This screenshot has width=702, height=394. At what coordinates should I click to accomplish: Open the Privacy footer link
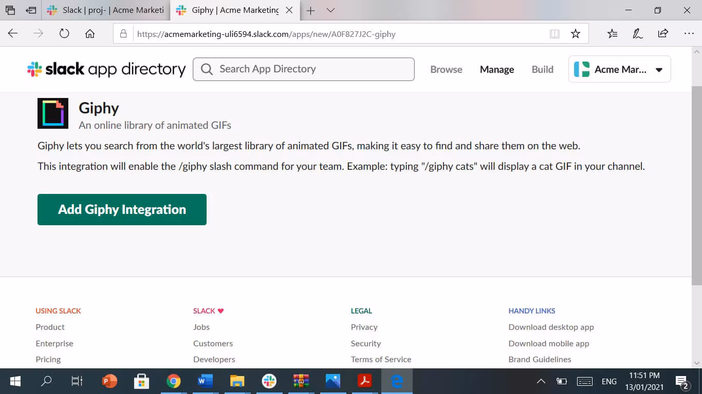[x=364, y=327]
